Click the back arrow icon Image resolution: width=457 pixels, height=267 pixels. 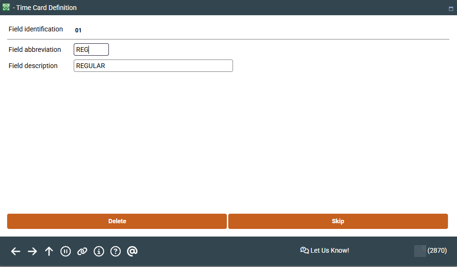pyautogui.click(x=16, y=251)
